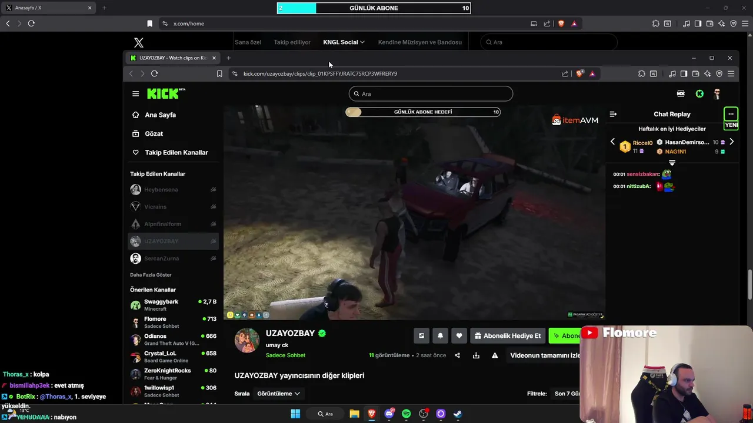Viewport: 753px width, 423px height.
Task: Click the X logo in background window
Action: [139, 42]
